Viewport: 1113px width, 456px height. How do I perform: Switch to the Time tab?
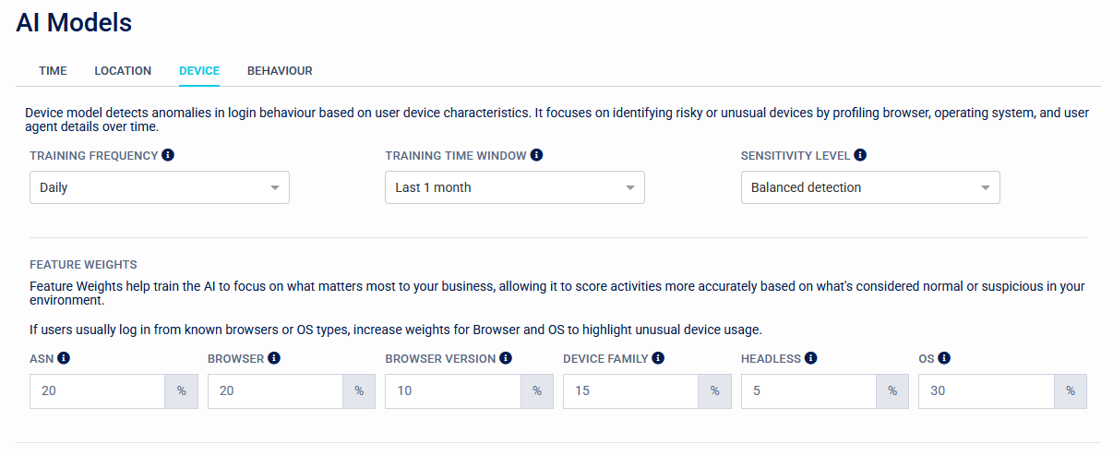pos(53,71)
